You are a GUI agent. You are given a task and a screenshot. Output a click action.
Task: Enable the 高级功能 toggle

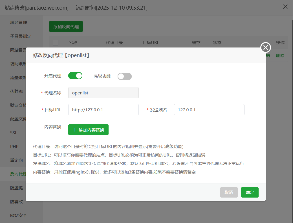click(125, 76)
